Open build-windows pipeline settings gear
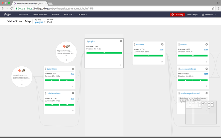Screen dimensions: 221x138 (73, 93)
